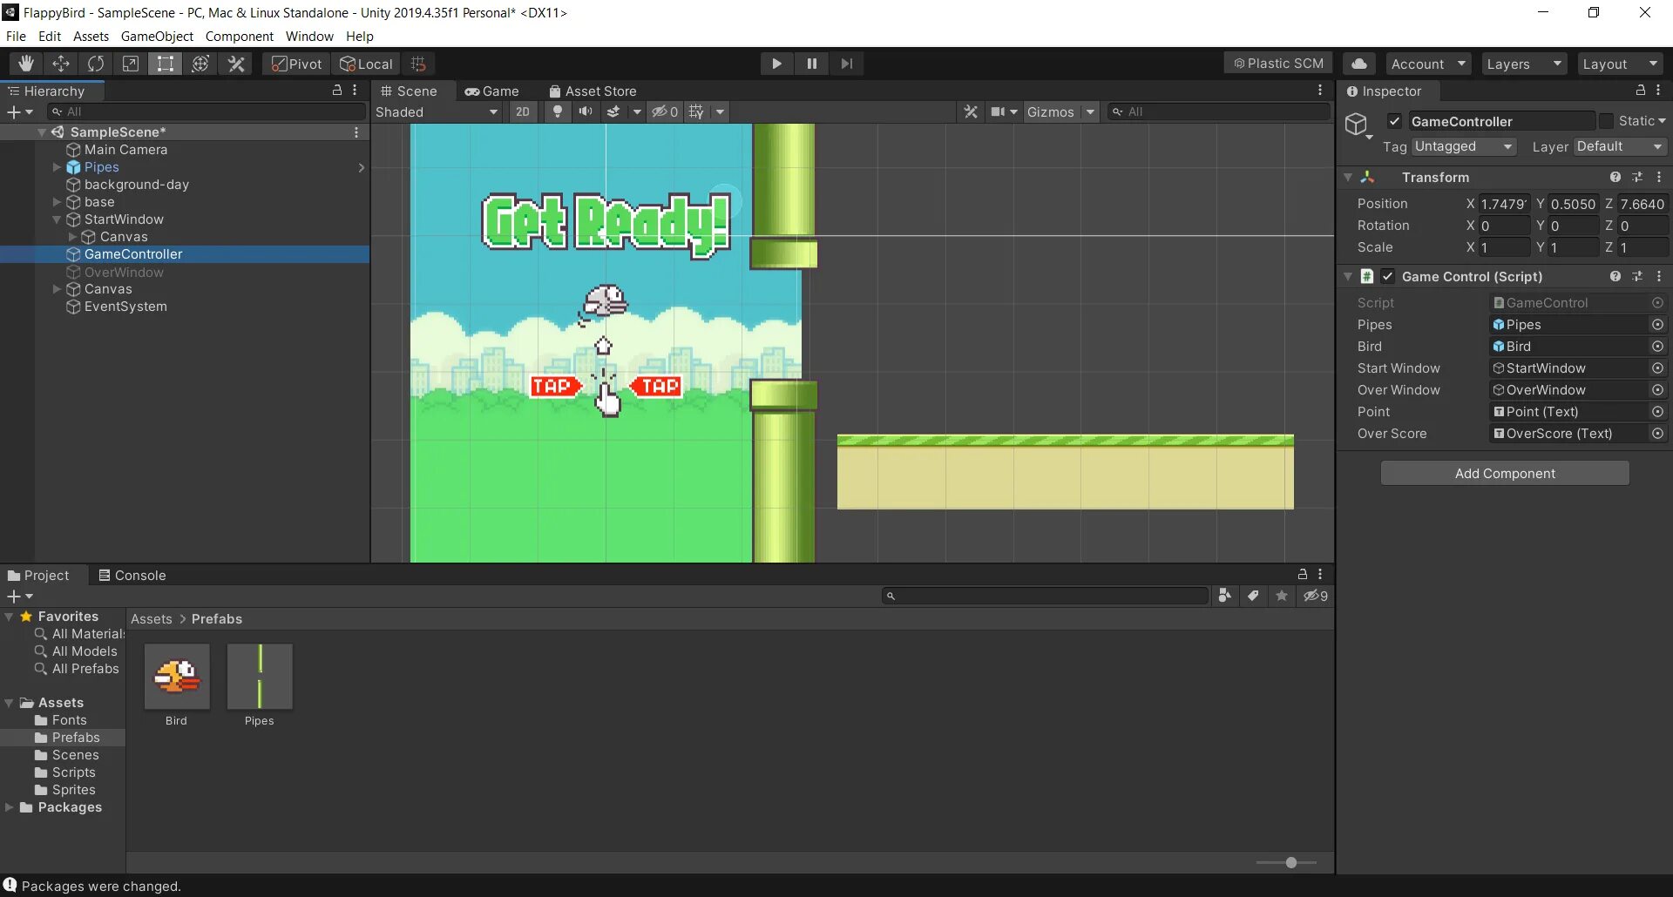Select Main Camera in Hierarchy

(x=125, y=150)
